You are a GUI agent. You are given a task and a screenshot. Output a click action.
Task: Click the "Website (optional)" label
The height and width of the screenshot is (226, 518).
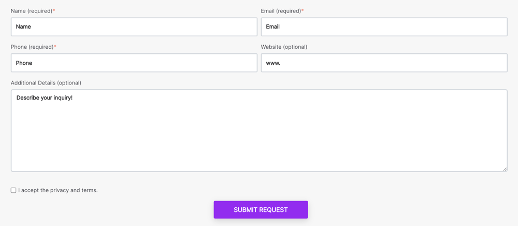[x=284, y=47]
